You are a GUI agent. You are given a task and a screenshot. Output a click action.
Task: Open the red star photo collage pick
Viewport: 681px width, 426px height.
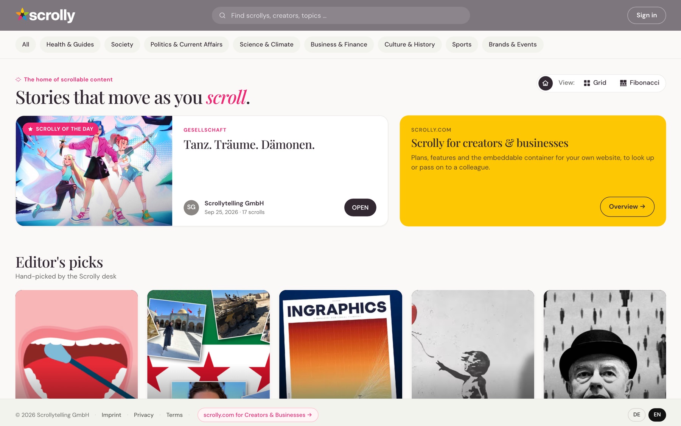point(208,344)
